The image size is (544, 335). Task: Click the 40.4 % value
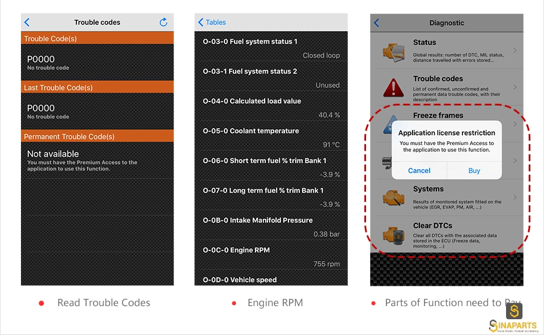pyautogui.click(x=329, y=115)
